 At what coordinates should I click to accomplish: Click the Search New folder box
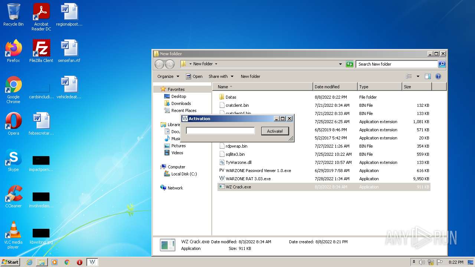(397, 64)
